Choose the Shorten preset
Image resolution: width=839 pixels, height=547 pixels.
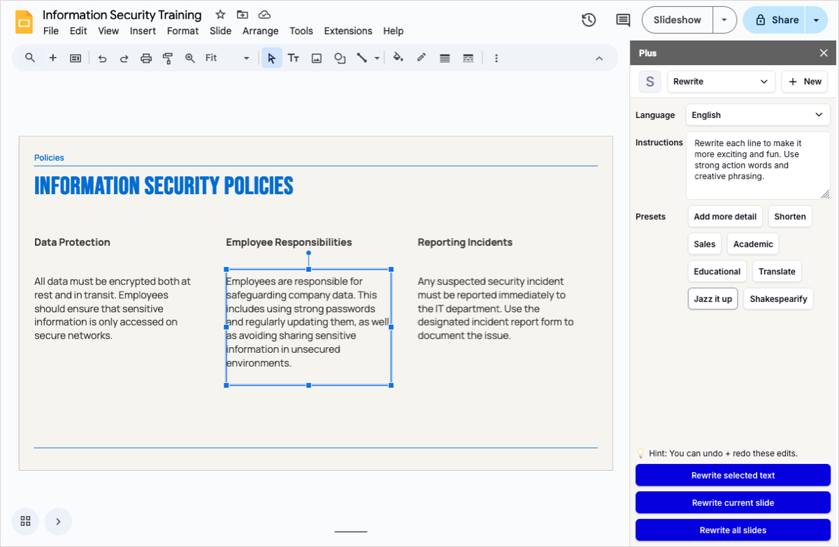tap(790, 217)
